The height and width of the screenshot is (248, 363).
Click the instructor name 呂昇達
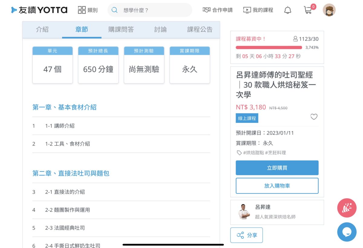(263, 207)
